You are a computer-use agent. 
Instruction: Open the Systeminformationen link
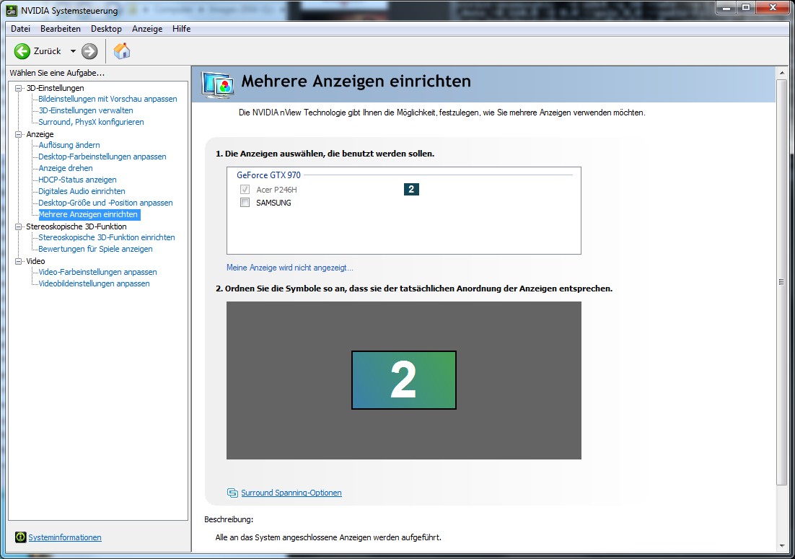point(65,537)
